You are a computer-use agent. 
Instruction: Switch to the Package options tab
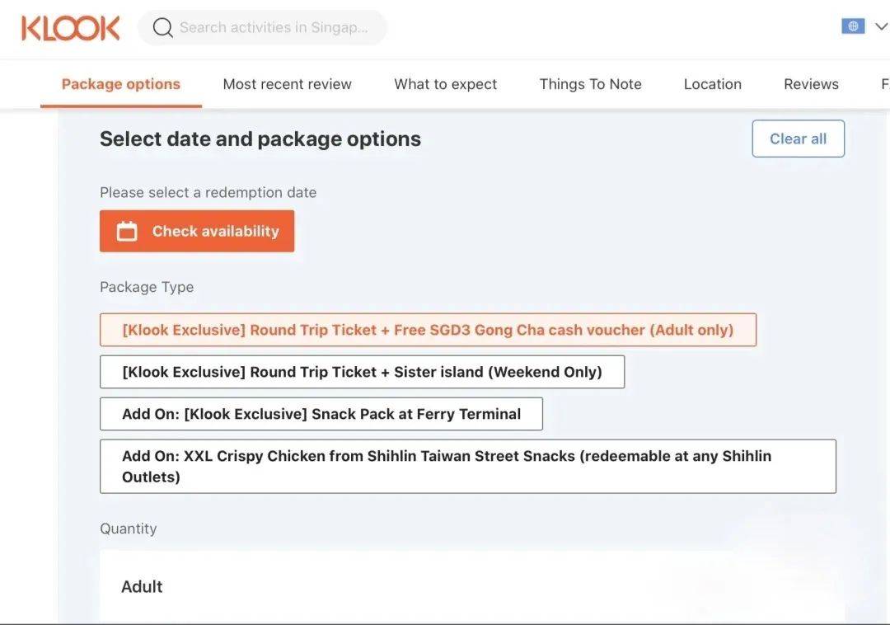click(121, 84)
